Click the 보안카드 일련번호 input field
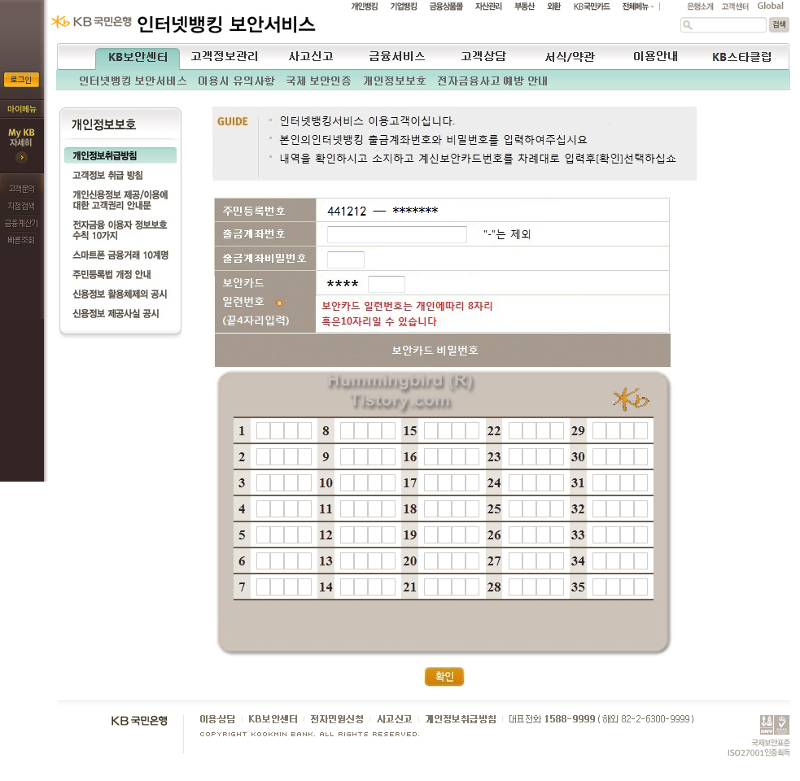The width and height of the screenshot is (800, 781). (387, 284)
